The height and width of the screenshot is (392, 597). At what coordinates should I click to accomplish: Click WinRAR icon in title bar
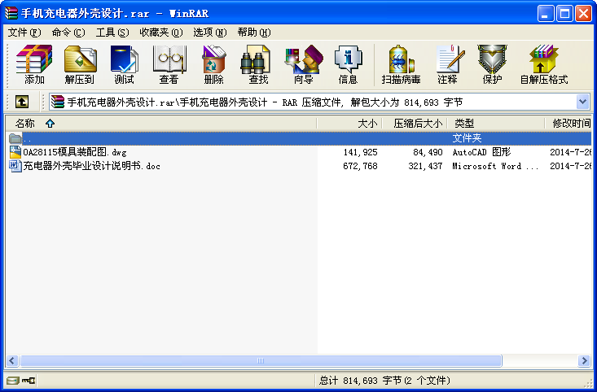[11, 13]
